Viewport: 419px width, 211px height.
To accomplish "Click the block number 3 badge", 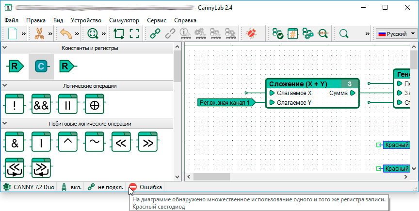I will 350,84.
